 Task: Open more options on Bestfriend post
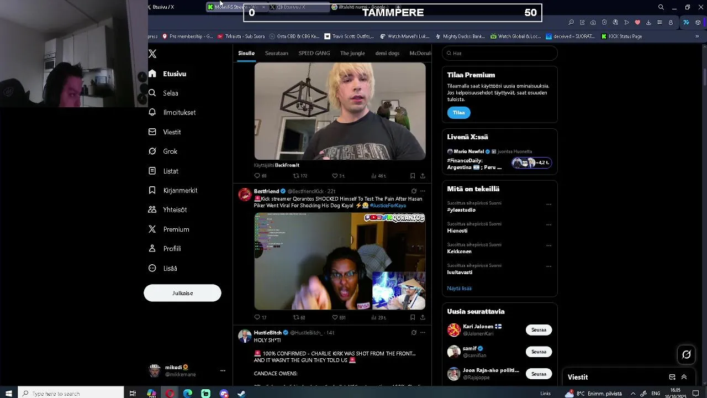(423, 191)
